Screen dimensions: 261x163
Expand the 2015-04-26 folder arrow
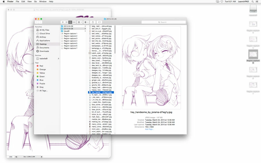[85, 26]
